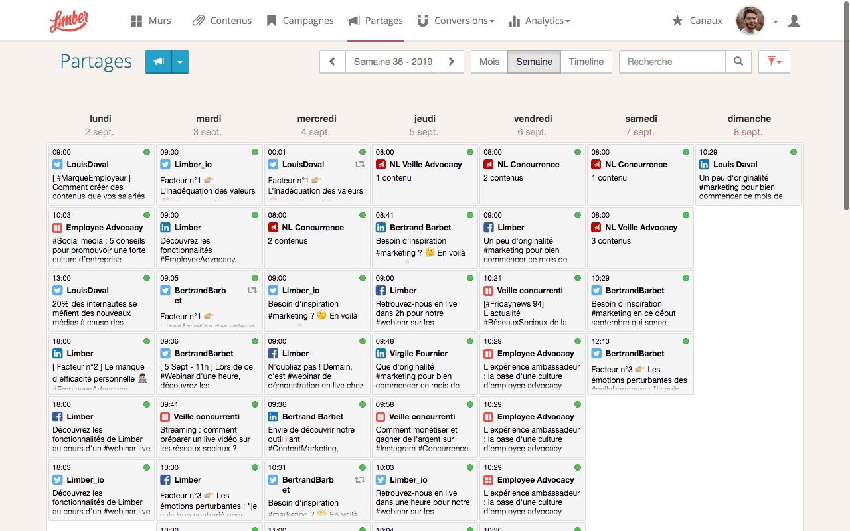Image resolution: width=850 pixels, height=531 pixels.
Task: Click the user profile avatar
Action: [x=750, y=21]
